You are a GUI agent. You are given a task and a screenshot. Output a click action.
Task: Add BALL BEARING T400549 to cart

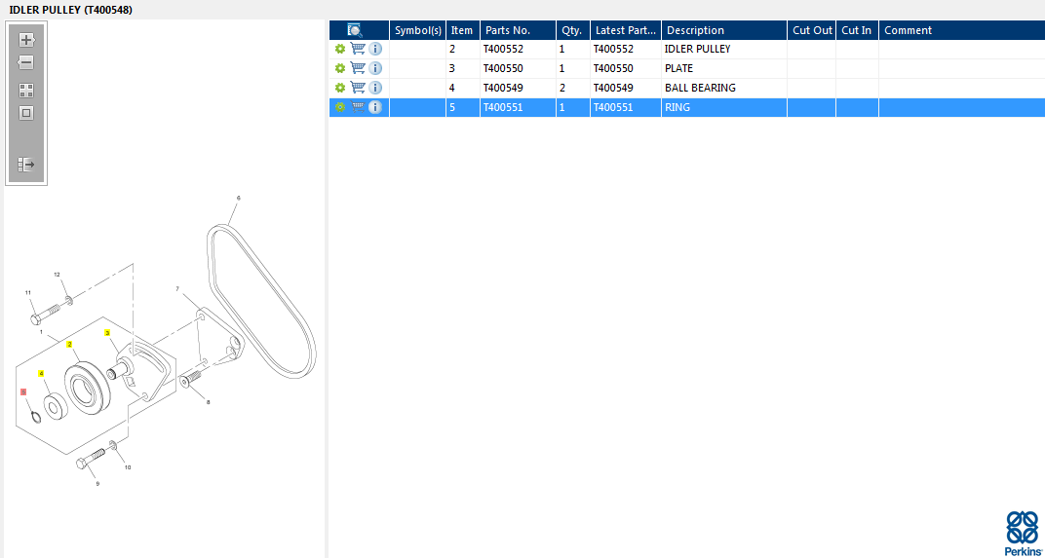coord(358,88)
